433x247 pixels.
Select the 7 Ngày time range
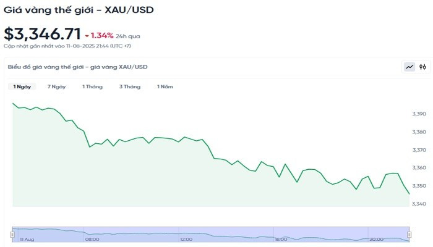[56, 87]
